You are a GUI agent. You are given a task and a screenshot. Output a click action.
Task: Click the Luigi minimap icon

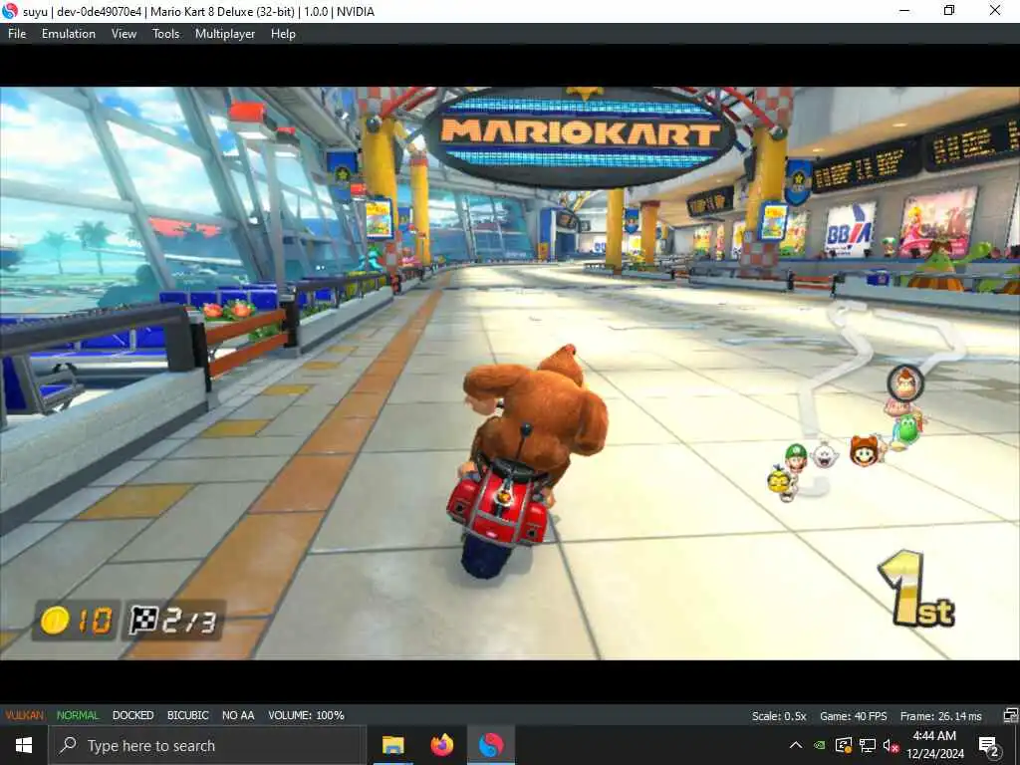(x=795, y=457)
